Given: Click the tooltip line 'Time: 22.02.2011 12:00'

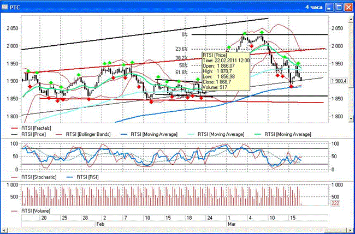Looking at the screenshot, I should point(226,61).
